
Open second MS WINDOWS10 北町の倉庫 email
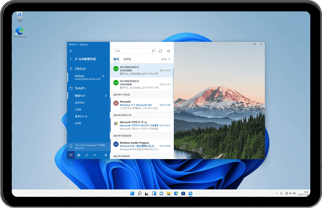[x=142, y=84]
